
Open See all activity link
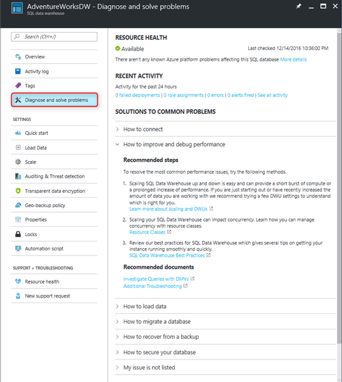click(x=272, y=95)
